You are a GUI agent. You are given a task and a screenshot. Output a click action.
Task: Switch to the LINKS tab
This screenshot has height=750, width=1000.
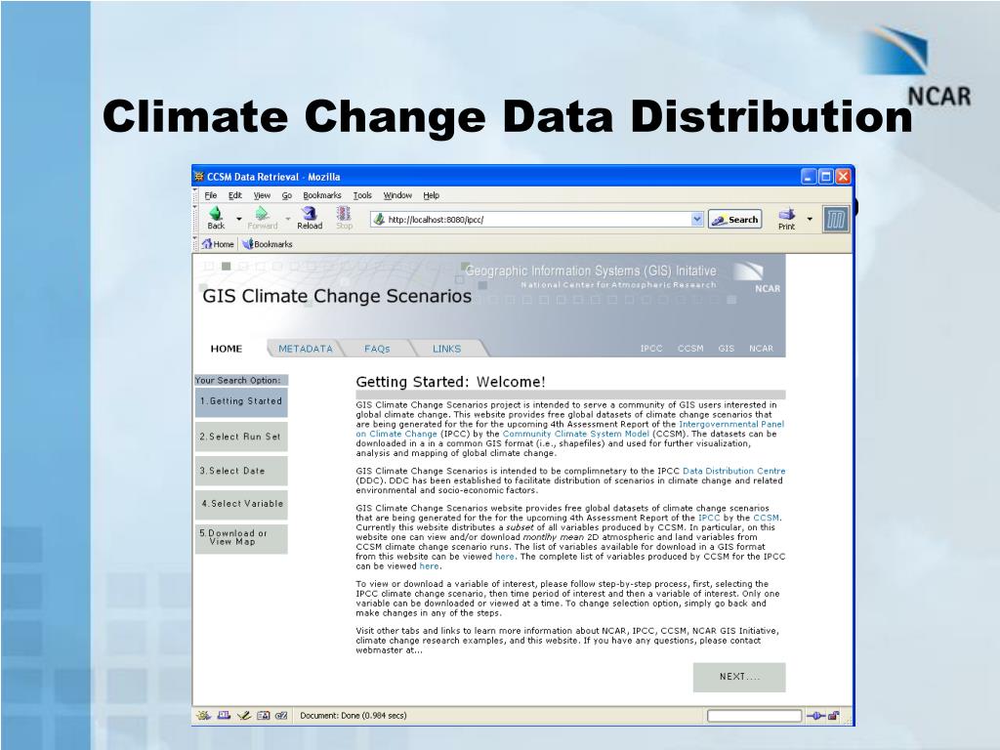(x=446, y=349)
